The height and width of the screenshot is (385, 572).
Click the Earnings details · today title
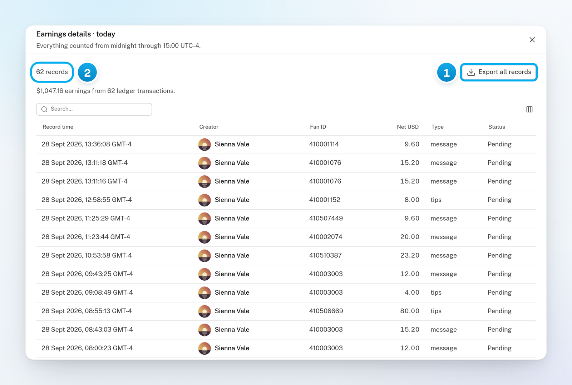coord(76,34)
